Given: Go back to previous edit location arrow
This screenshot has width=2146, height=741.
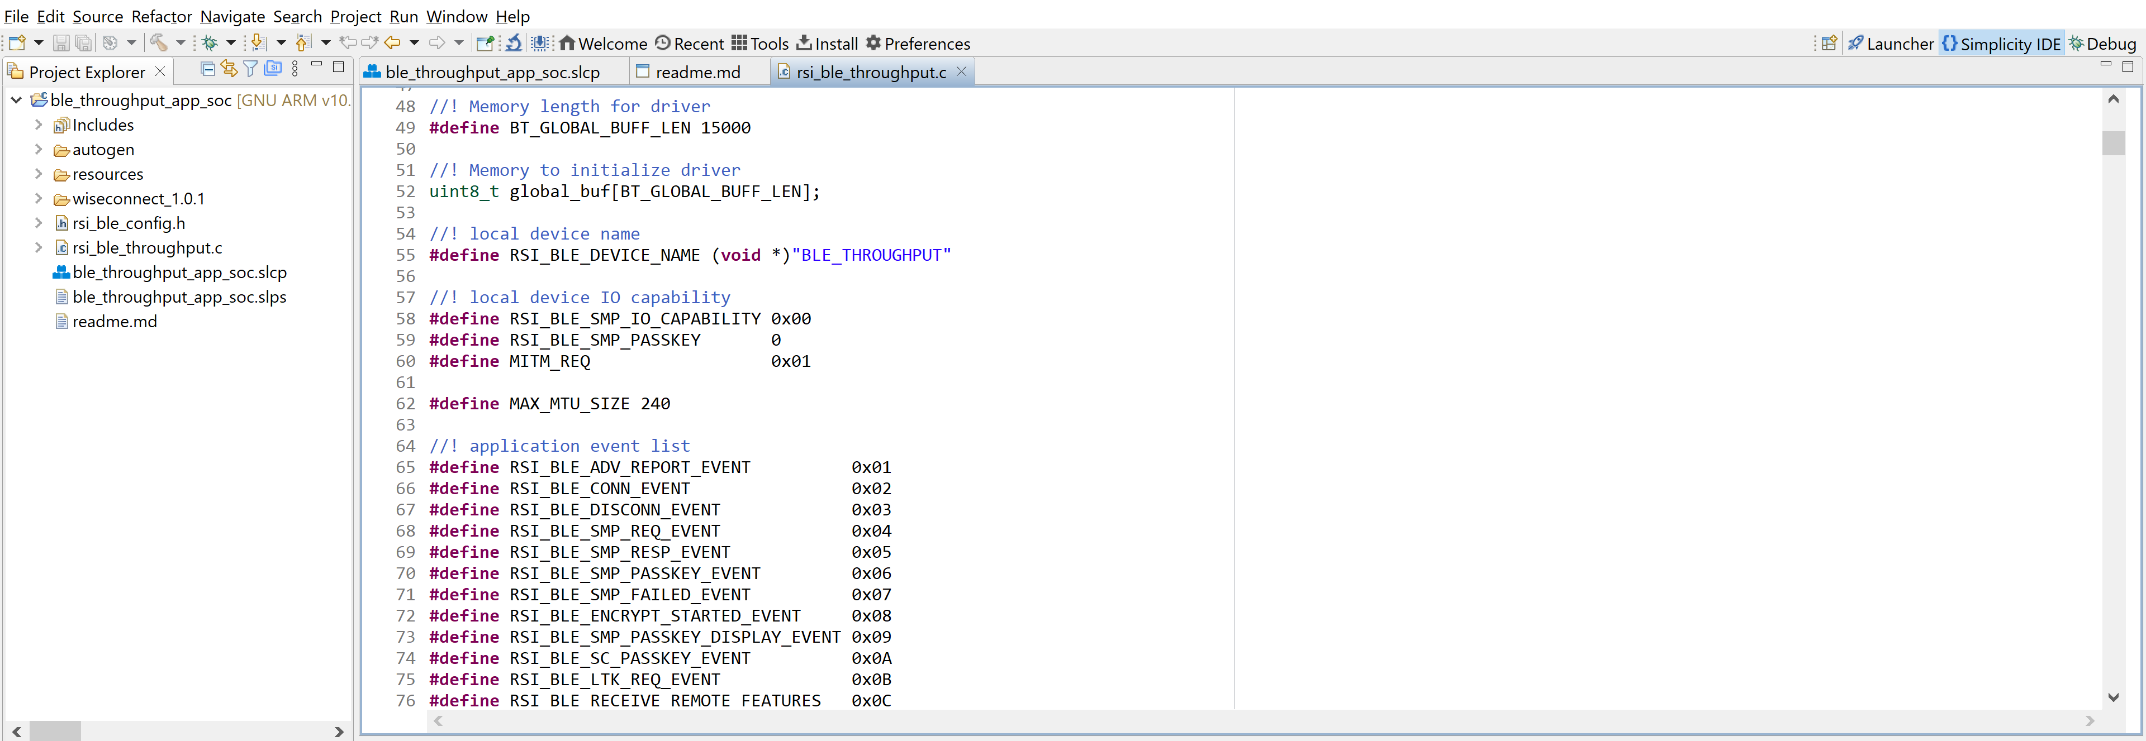Looking at the screenshot, I should coord(392,42).
